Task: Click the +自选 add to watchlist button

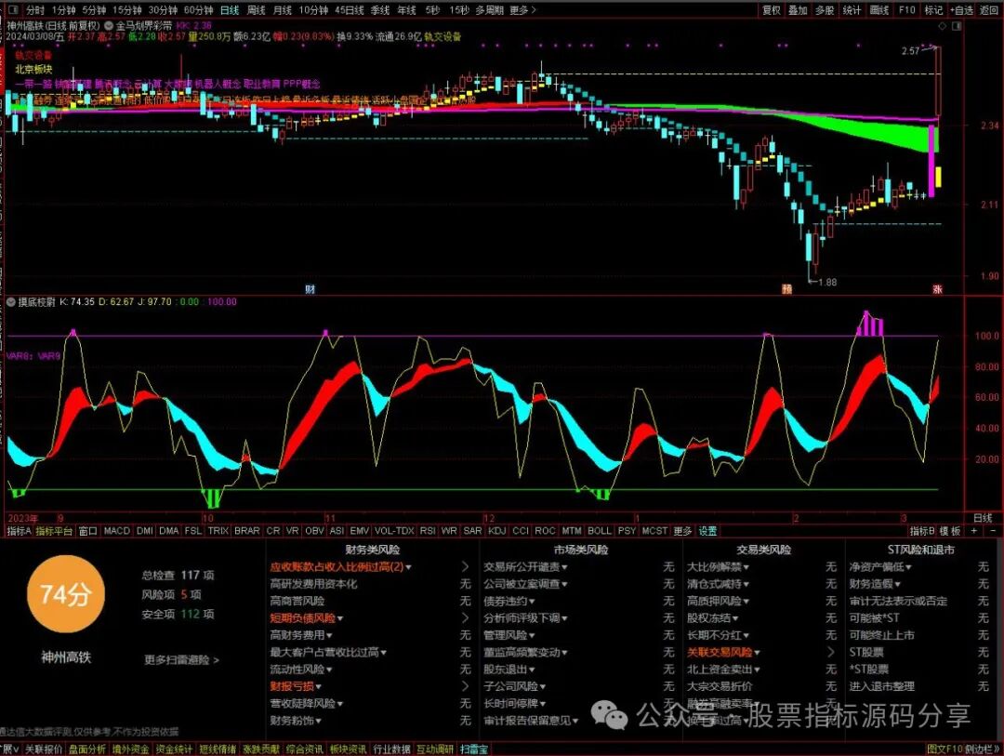Action: coord(962,9)
